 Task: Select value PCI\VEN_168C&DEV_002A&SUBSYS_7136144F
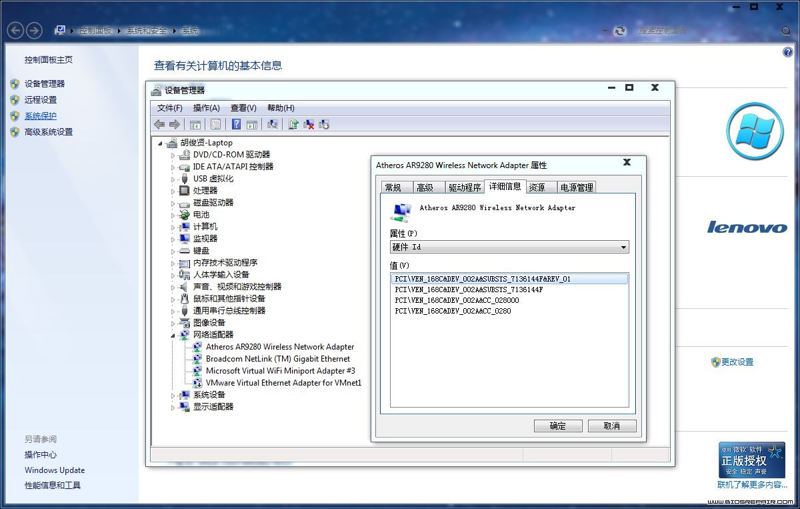[x=469, y=290]
